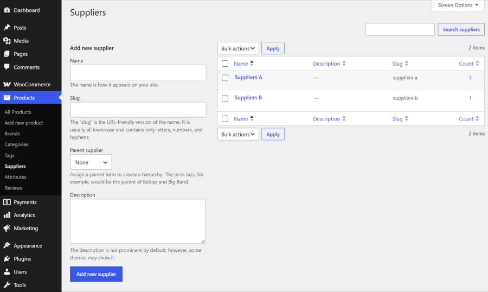This screenshot has width=488, height=292.
Task: Click the suppliers-b slug text
Action: pos(405,98)
